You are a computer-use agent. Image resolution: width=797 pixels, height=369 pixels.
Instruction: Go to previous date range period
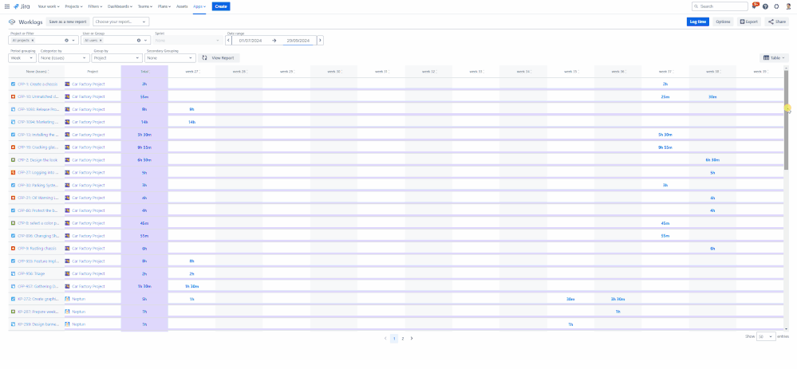pos(228,40)
